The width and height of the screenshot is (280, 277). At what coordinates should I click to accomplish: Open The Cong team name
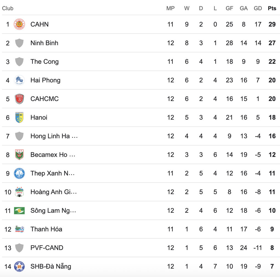click(x=44, y=61)
